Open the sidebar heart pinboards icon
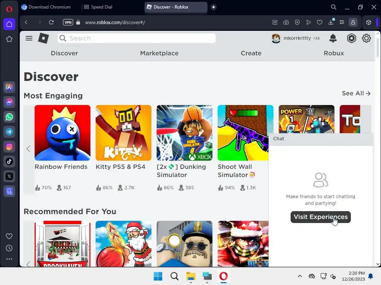Image resolution: width=381 pixels, height=285 pixels. click(9, 236)
